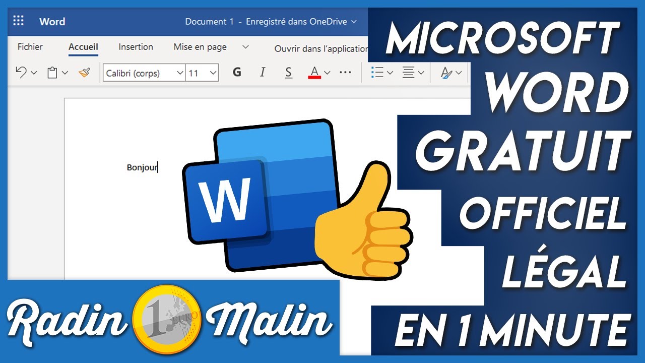This screenshot has width=645, height=363.
Task: Expand the undo options dropdown arrow
Action: (34, 73)
